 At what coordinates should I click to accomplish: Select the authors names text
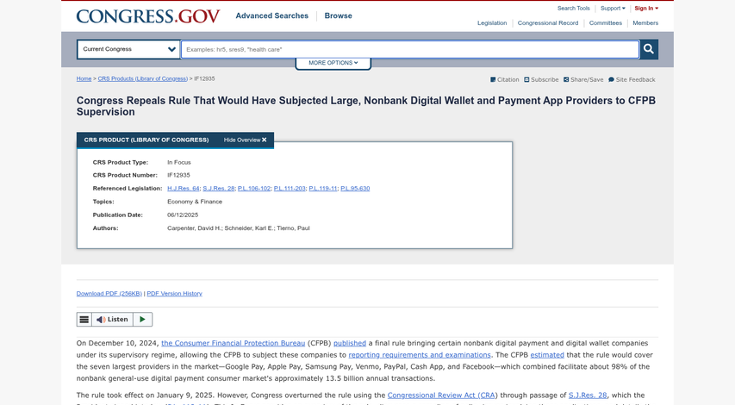(x=239, y=228)
